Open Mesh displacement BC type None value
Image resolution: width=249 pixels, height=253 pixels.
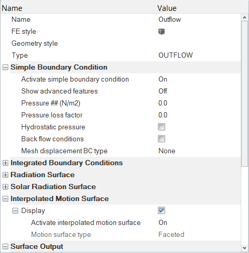click(x=167, y=151)
